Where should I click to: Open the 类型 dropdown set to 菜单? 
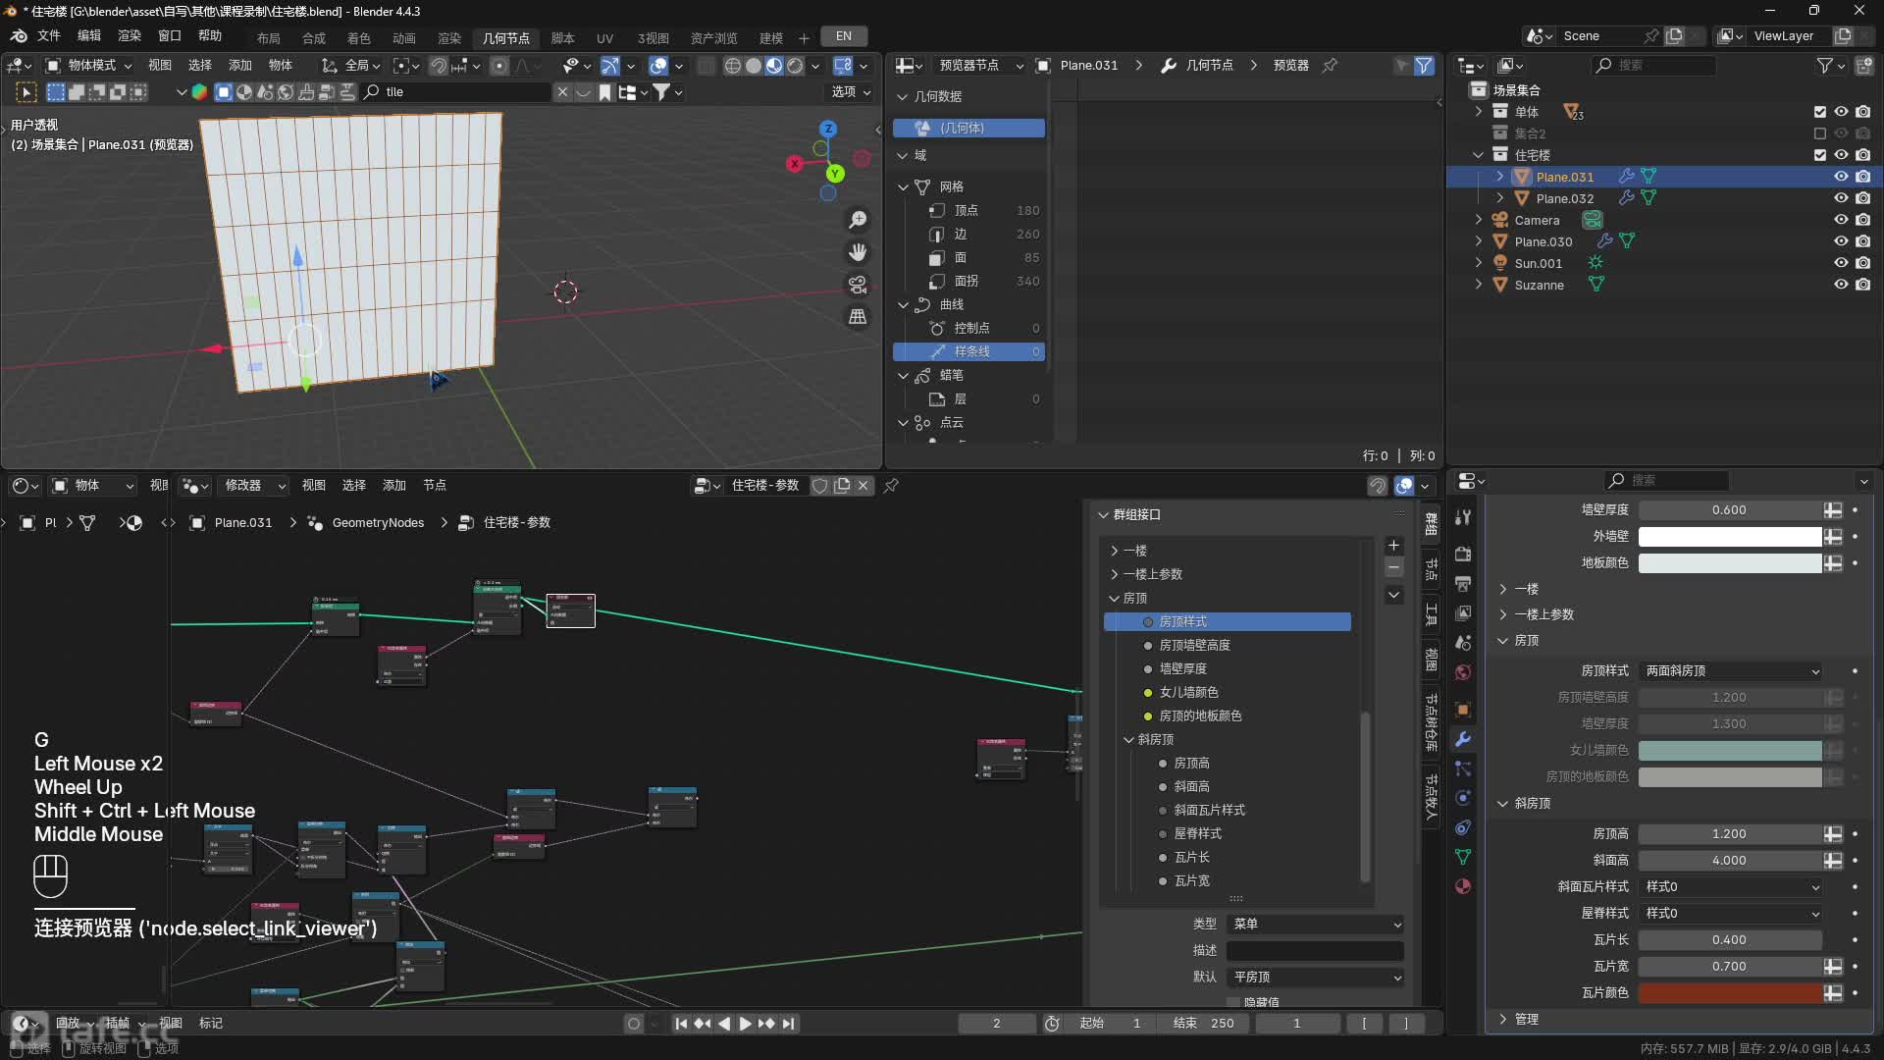coord(1315,925)
